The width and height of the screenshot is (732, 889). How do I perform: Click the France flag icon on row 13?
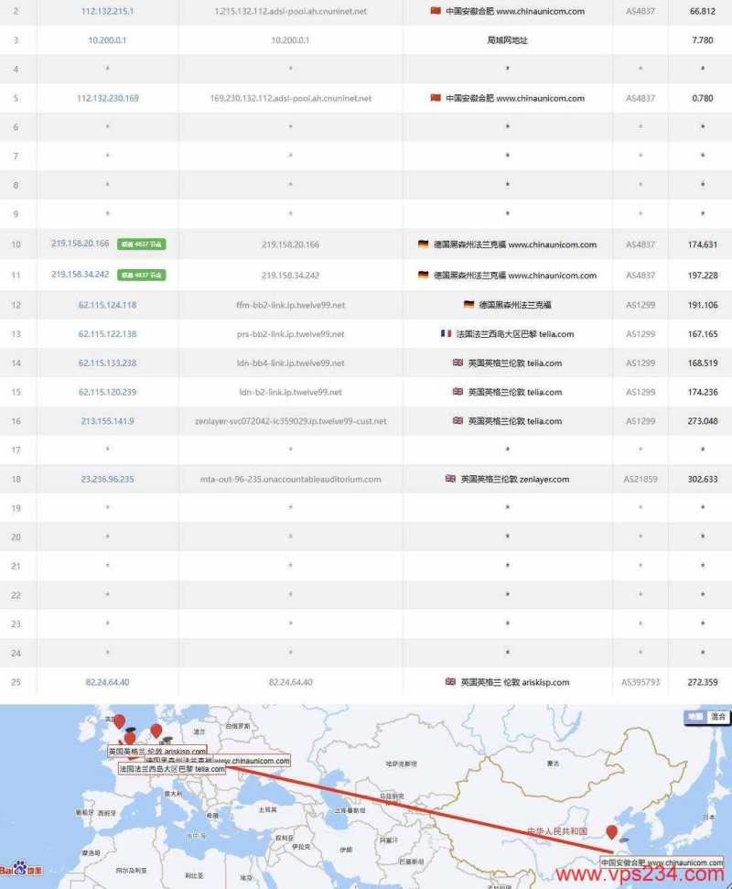click(x=445, y=333)
